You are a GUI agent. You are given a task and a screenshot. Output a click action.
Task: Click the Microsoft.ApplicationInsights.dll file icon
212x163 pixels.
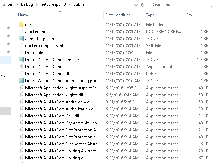point(21,95)
